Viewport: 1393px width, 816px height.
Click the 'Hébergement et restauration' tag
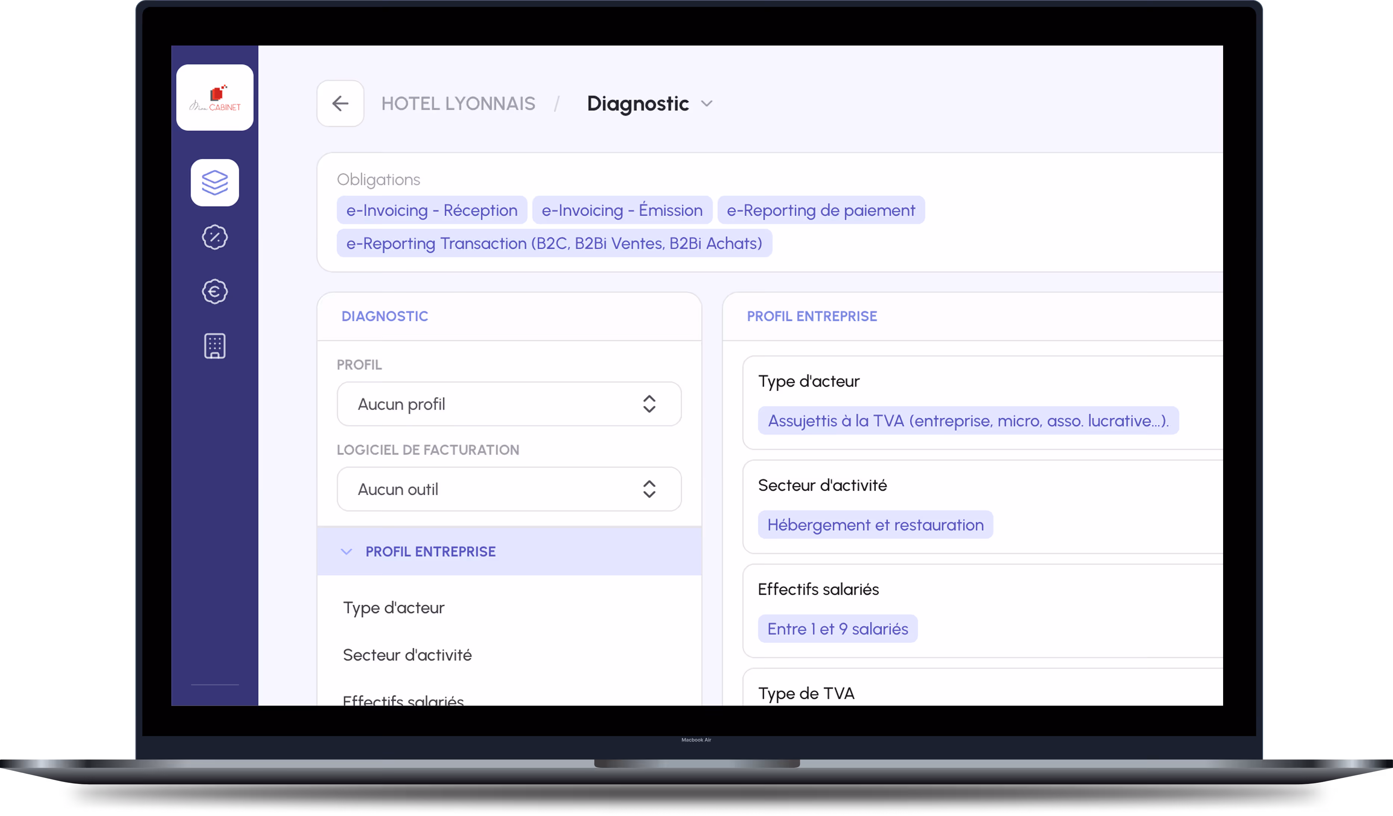pos(875,524)
